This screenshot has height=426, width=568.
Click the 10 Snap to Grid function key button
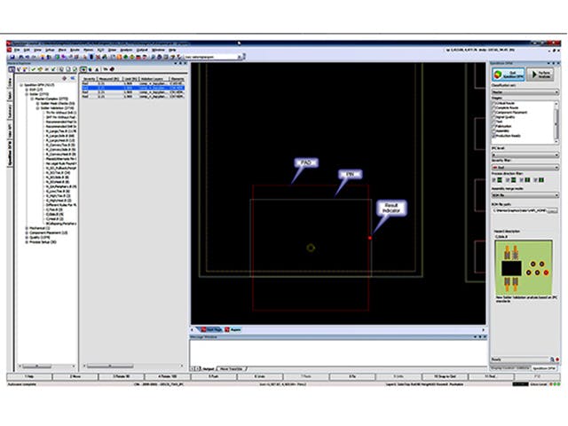445,376
